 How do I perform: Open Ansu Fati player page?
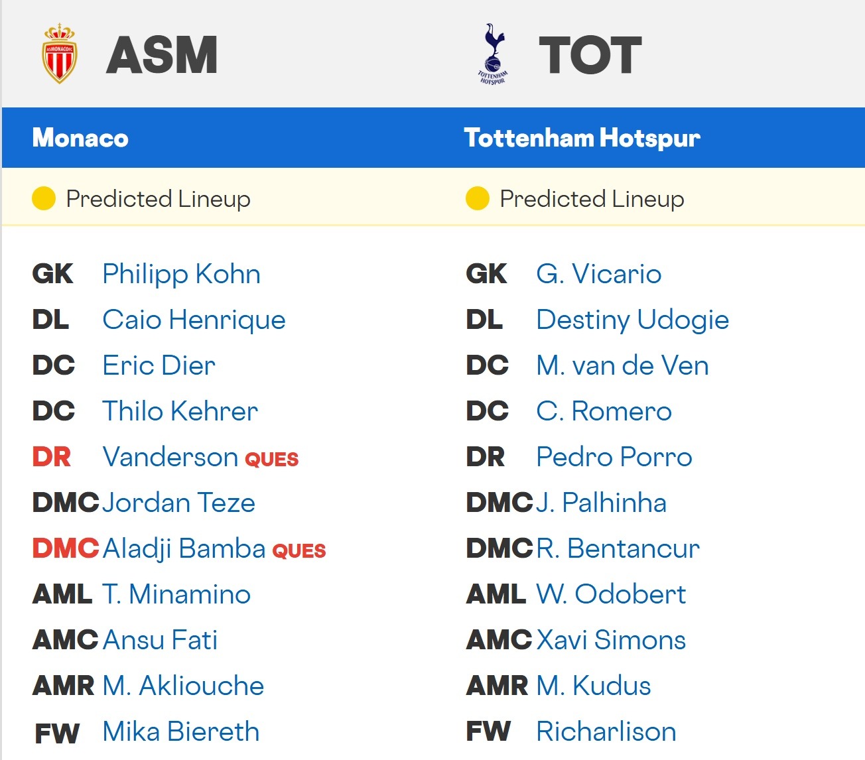160,640
